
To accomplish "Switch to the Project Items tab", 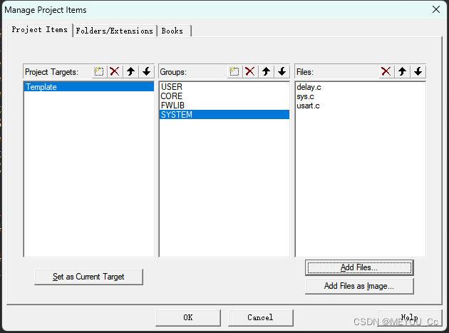I will [40, 30].
